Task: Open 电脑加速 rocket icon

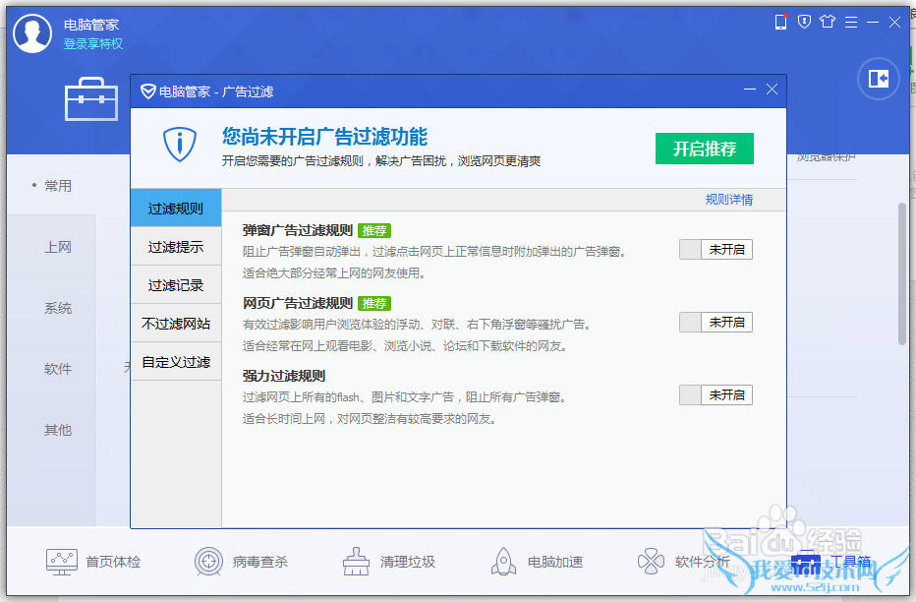Action: (x=503, y=562)
